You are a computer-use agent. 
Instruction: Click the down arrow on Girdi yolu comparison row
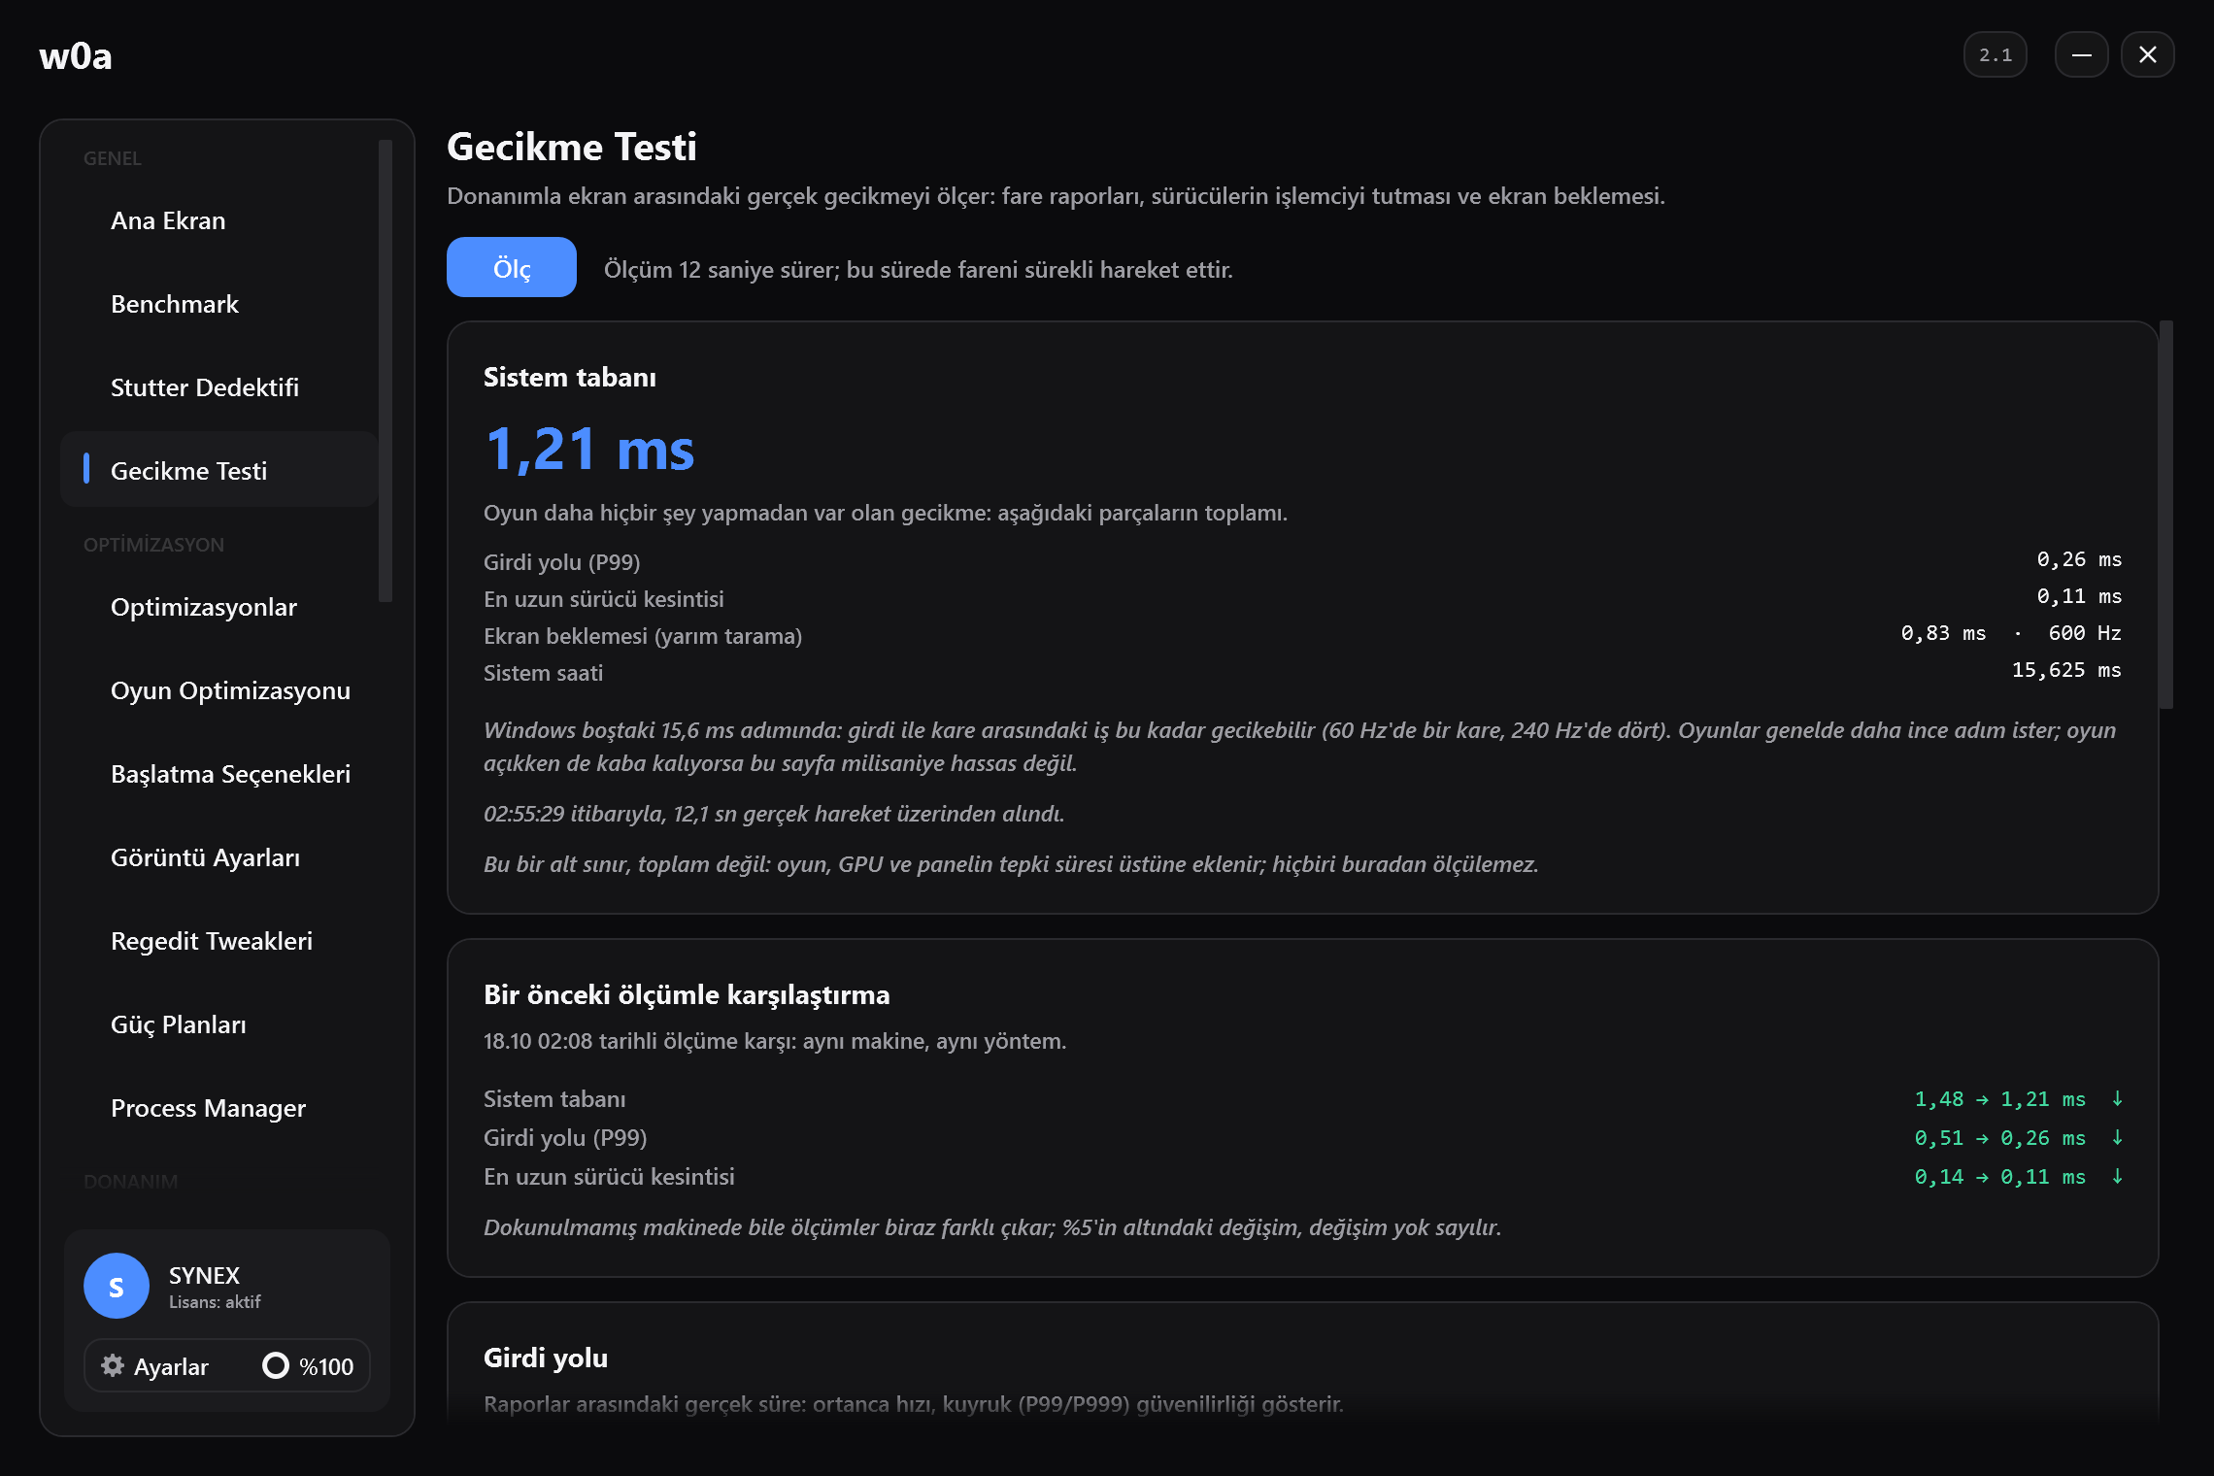pos(2117,1137)
